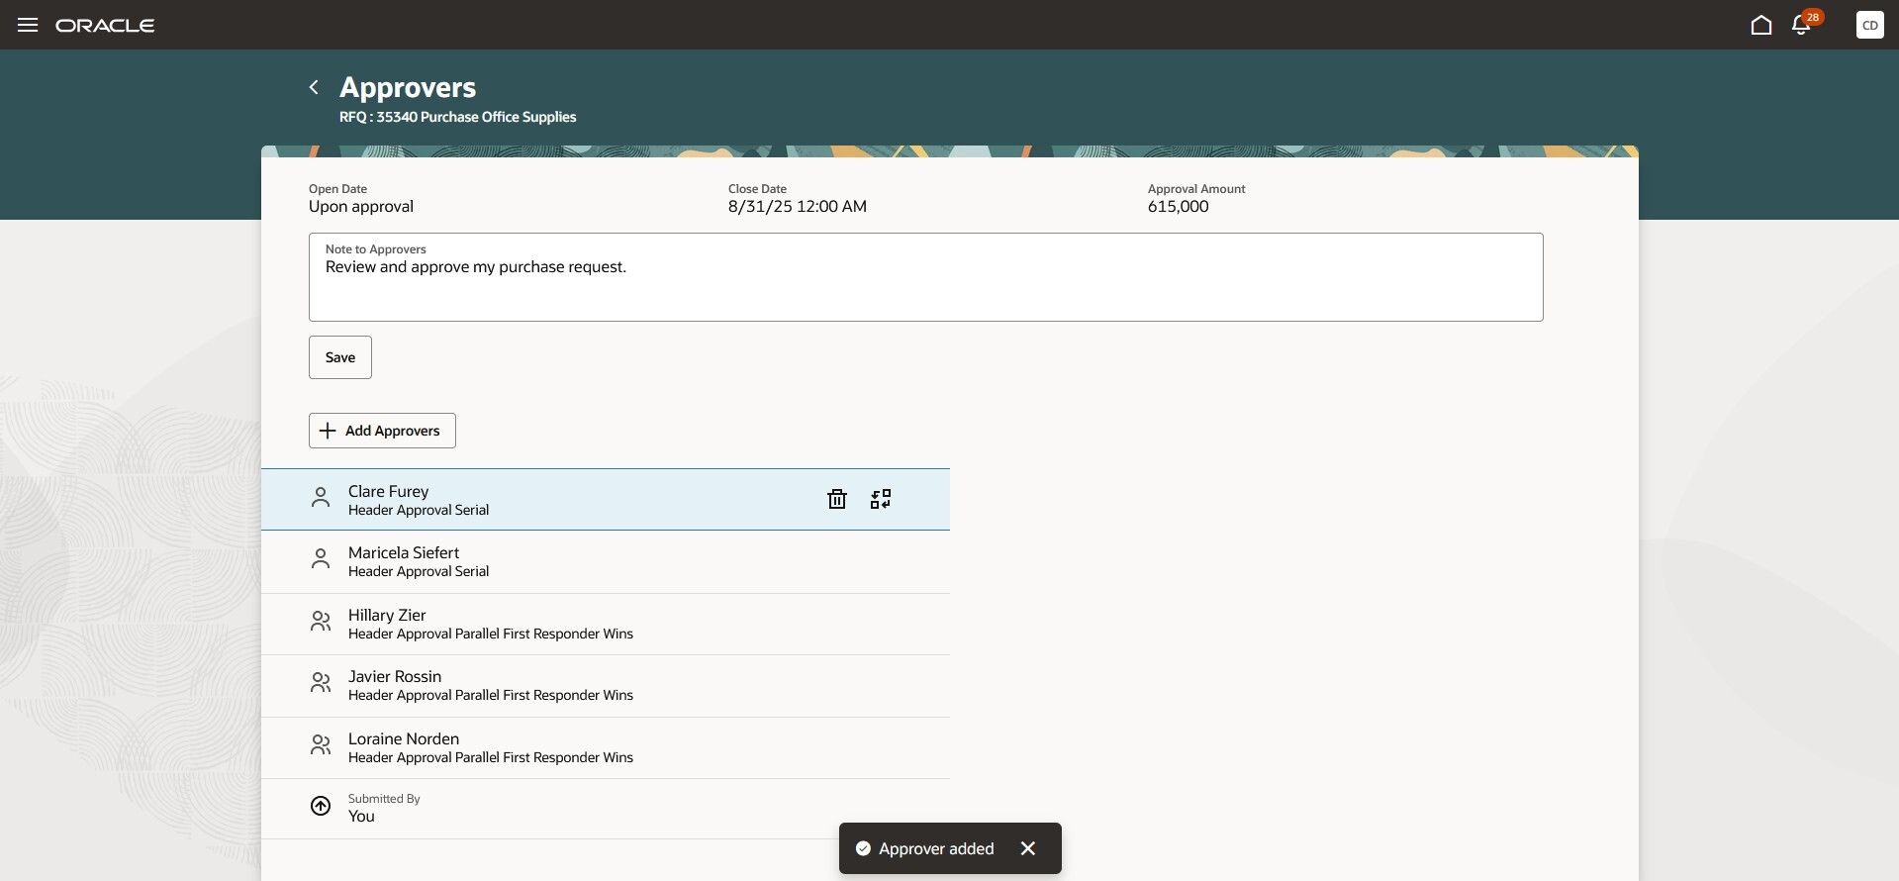
Task: Select the Hillary Zier approver row
Action: point(606,625)
